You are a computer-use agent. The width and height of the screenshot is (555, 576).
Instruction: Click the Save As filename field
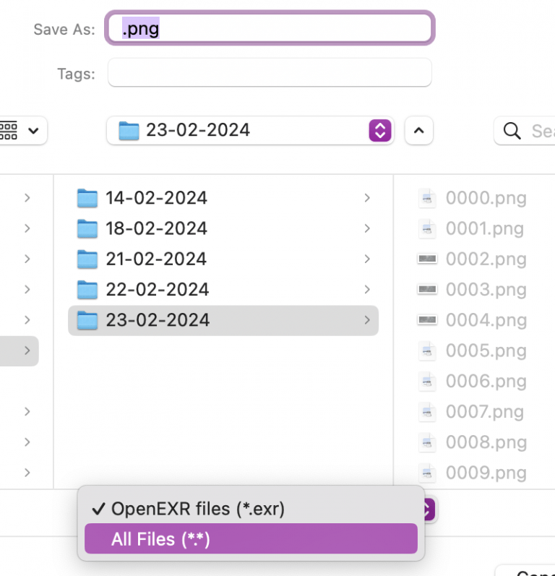tap(270, 29)
